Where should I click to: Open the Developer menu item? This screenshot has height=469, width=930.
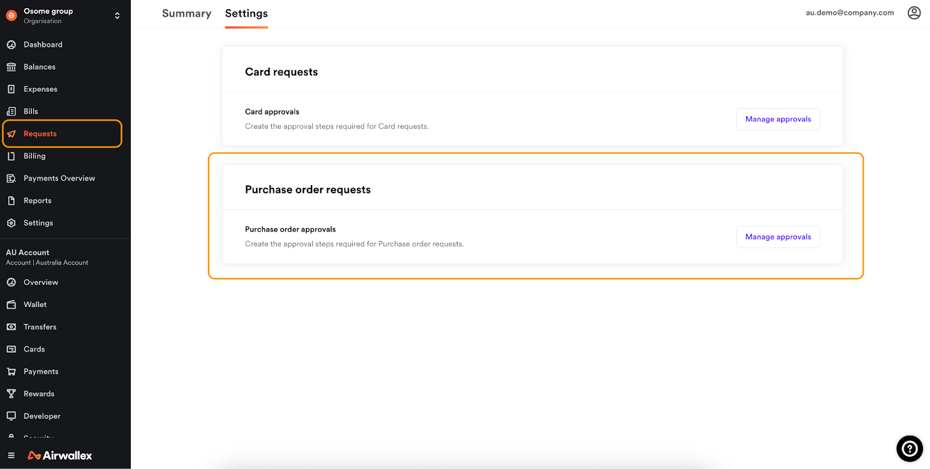tap(42, 416)
